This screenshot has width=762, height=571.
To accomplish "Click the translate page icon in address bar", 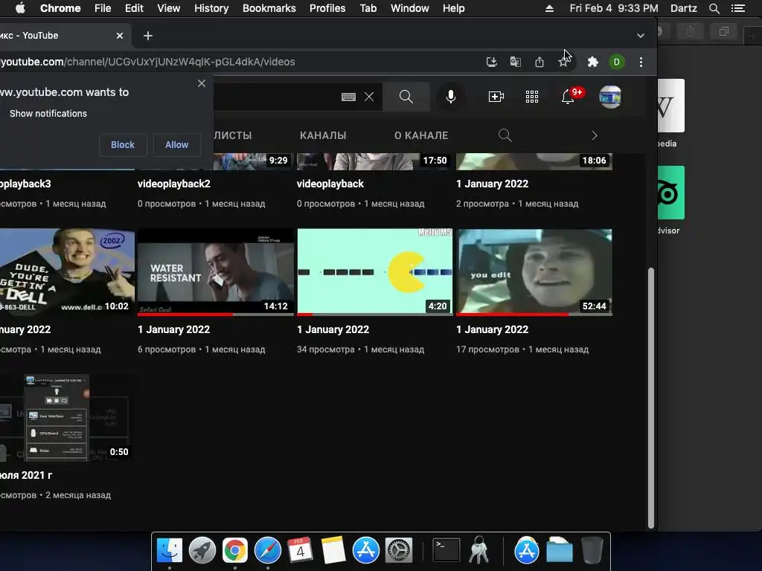I will tap(515, 62).
